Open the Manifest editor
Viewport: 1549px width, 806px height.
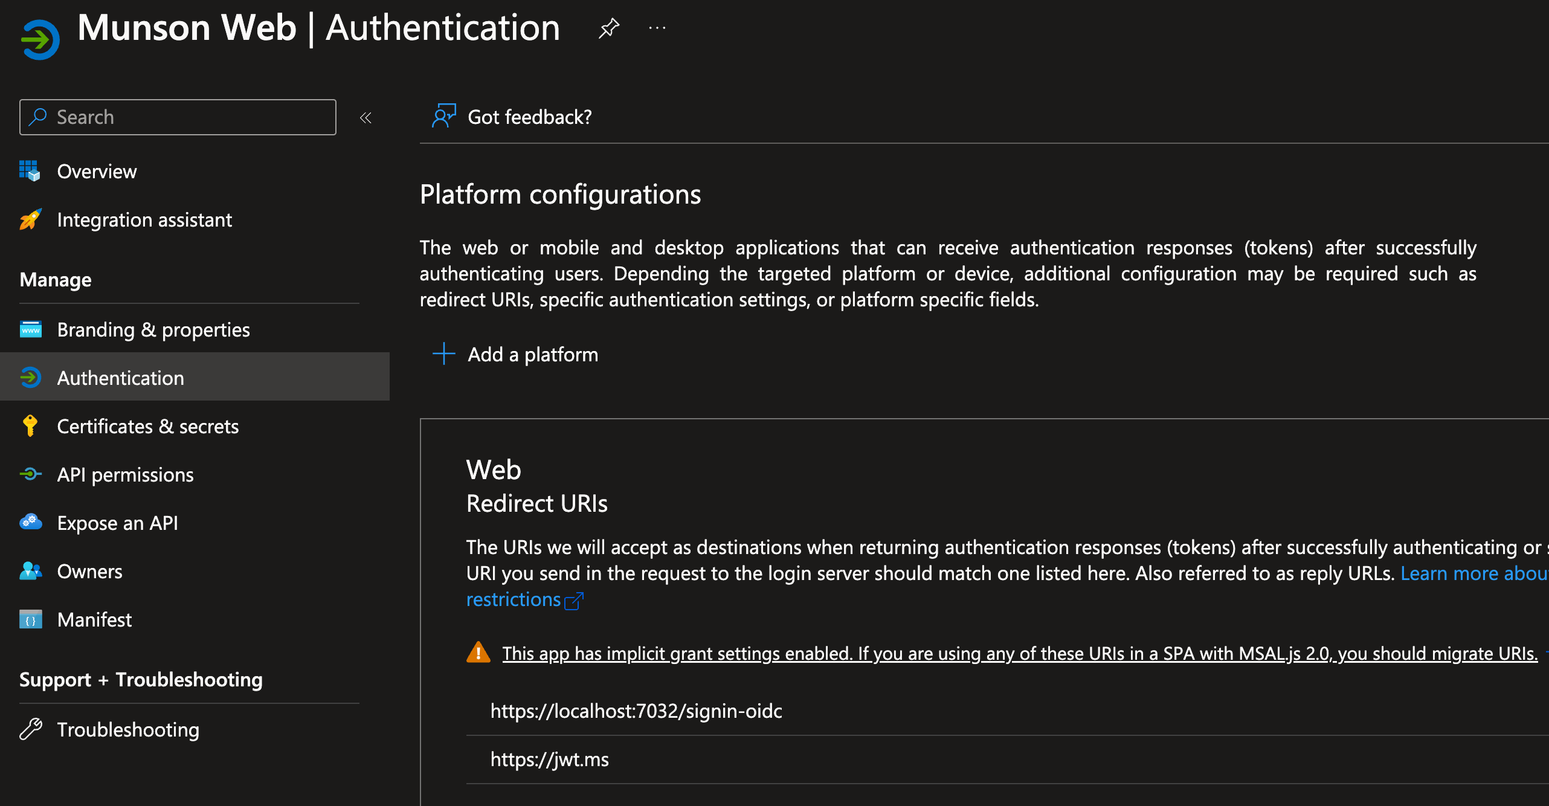coord(94,620)
